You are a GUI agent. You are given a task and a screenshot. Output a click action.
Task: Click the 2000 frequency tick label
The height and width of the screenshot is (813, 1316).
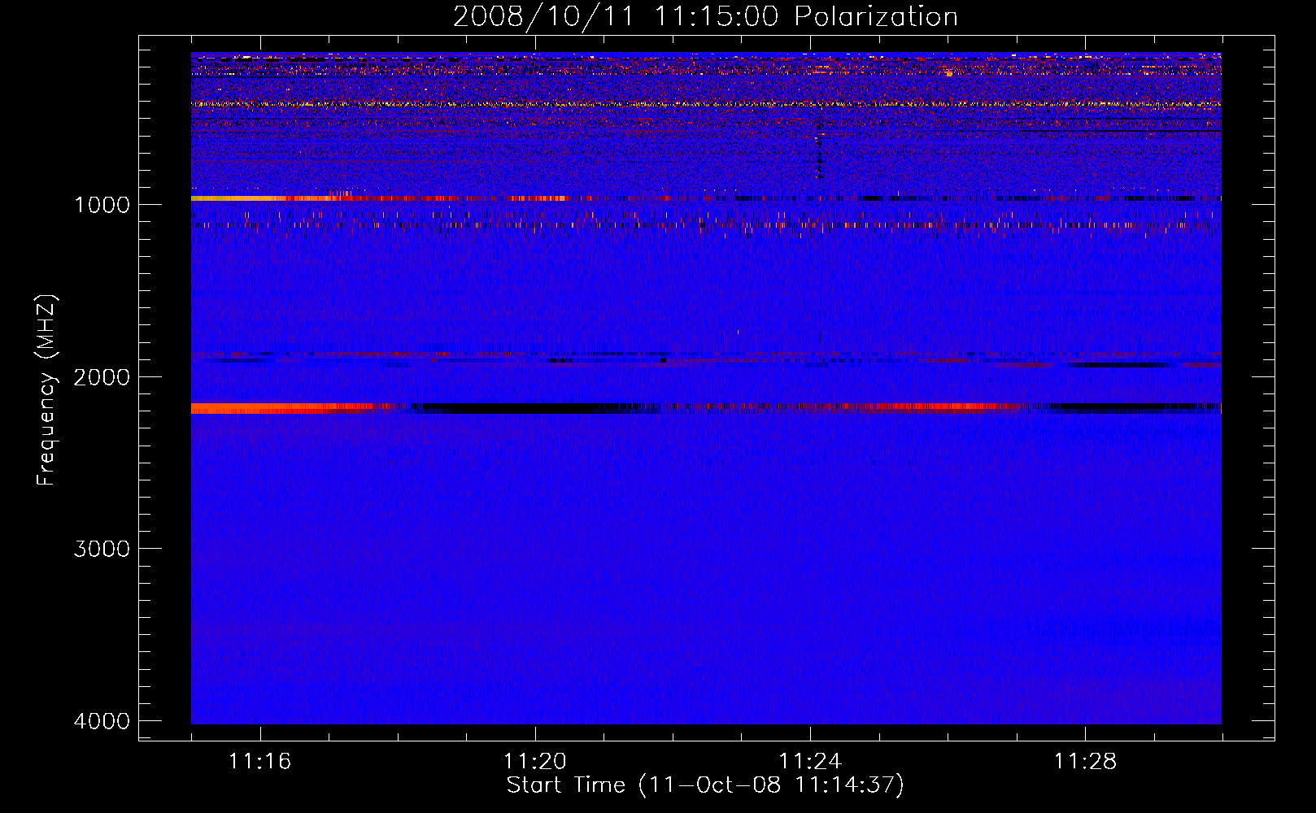coord(102,377)
